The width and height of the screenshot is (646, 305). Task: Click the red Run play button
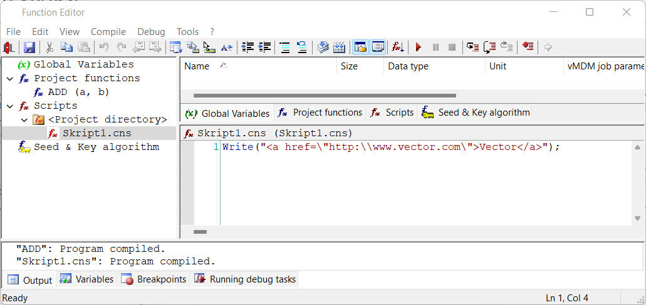click(x=419, y=47)
